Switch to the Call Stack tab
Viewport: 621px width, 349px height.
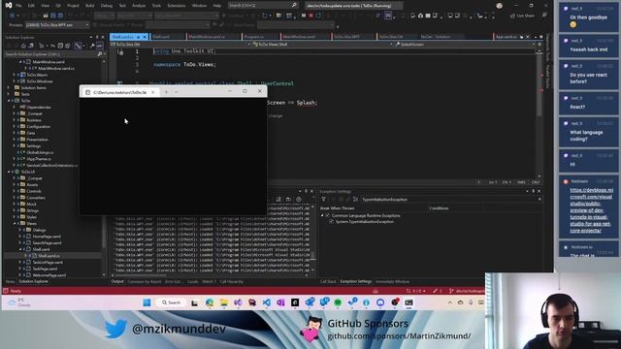(x=328, y=282)
